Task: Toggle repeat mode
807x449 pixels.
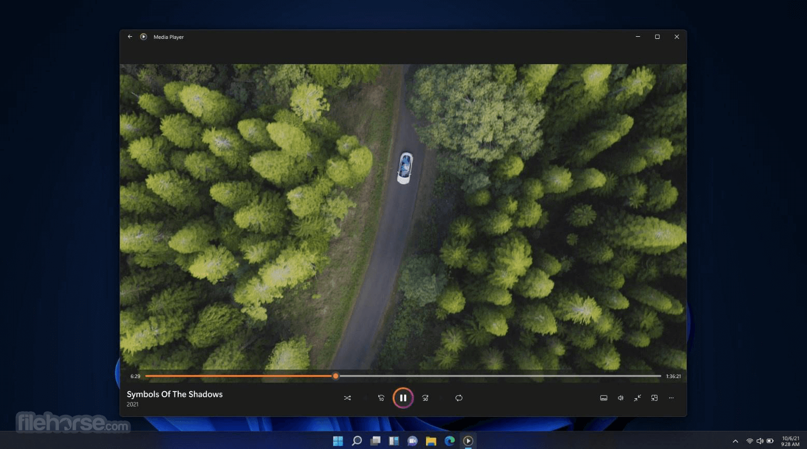Action: click(459, 398)
